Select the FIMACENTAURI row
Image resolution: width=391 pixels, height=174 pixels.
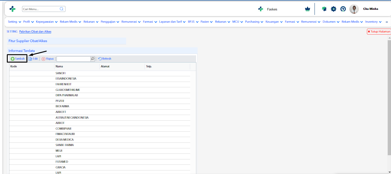click(100, 134)
